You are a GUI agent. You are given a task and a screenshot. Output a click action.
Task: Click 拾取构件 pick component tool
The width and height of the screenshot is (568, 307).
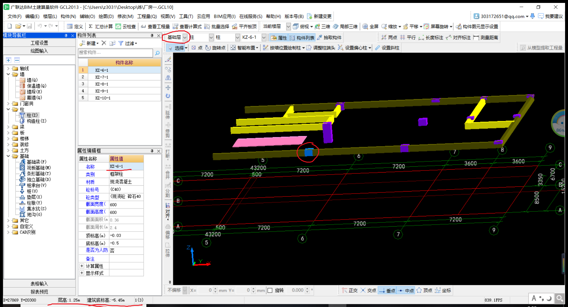(x=329, y=37)
